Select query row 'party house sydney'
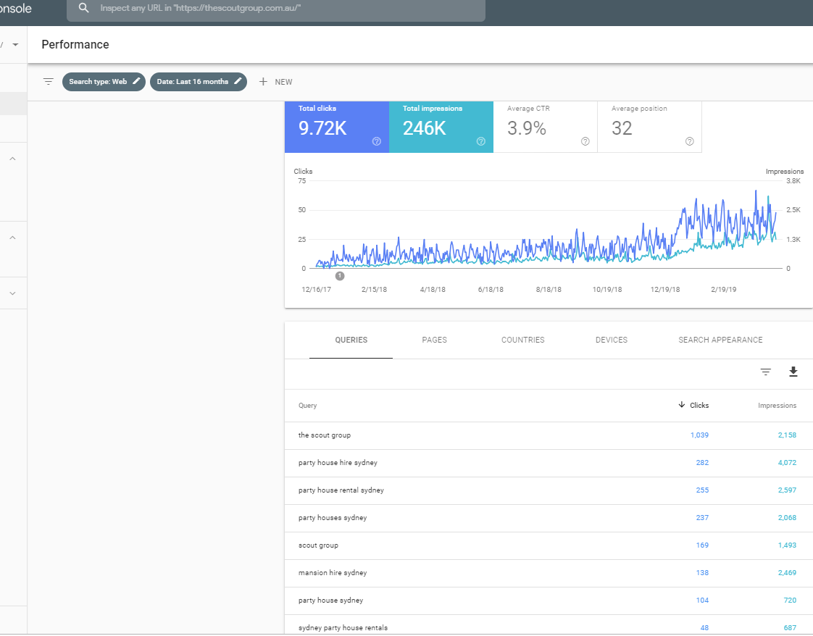The width and height of the screenshot is (813, 636). pos(549,601)
